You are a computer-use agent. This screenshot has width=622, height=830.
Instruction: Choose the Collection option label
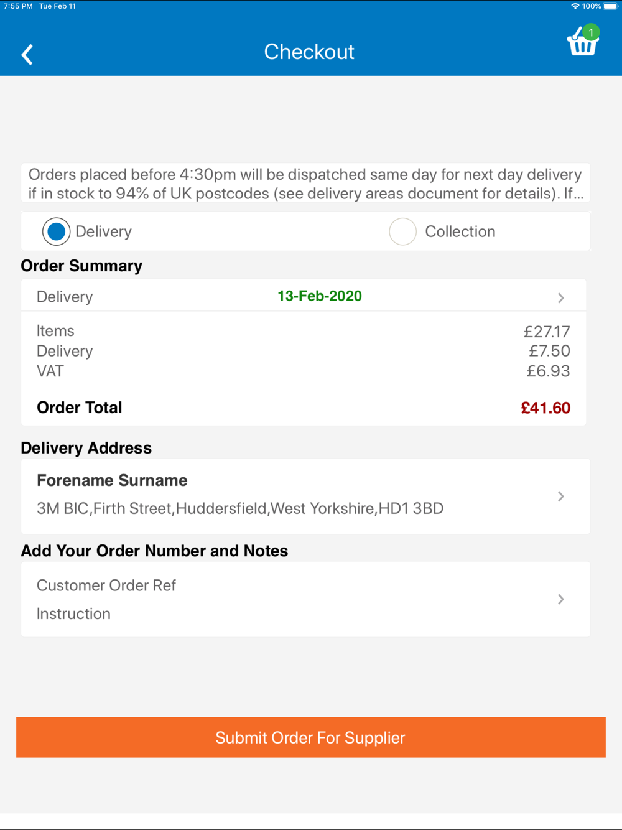[460, 231]
